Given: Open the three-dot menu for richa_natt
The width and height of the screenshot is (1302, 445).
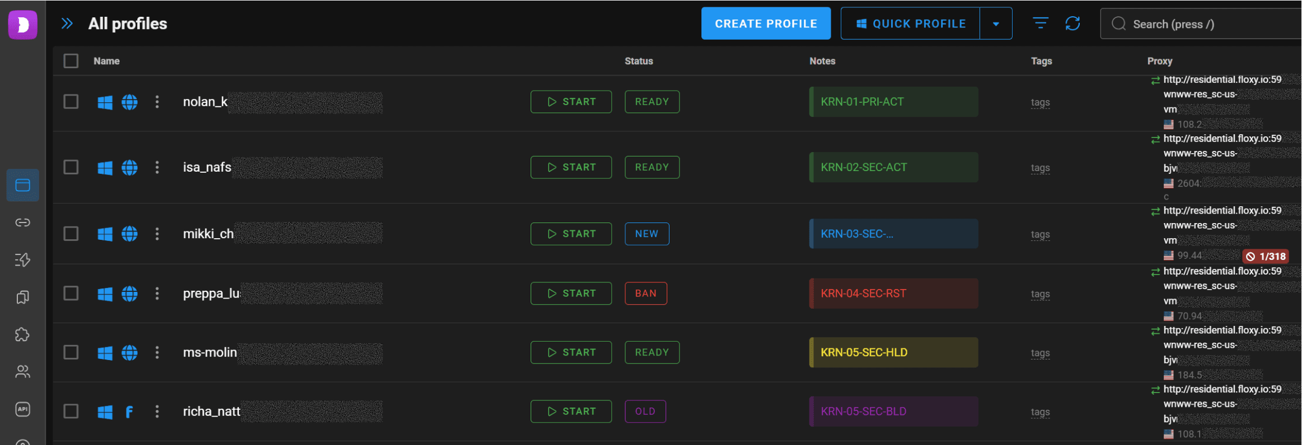Looking at the screenshot, I should point(157,411).
